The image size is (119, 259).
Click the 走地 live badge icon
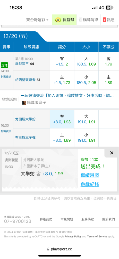4,65
